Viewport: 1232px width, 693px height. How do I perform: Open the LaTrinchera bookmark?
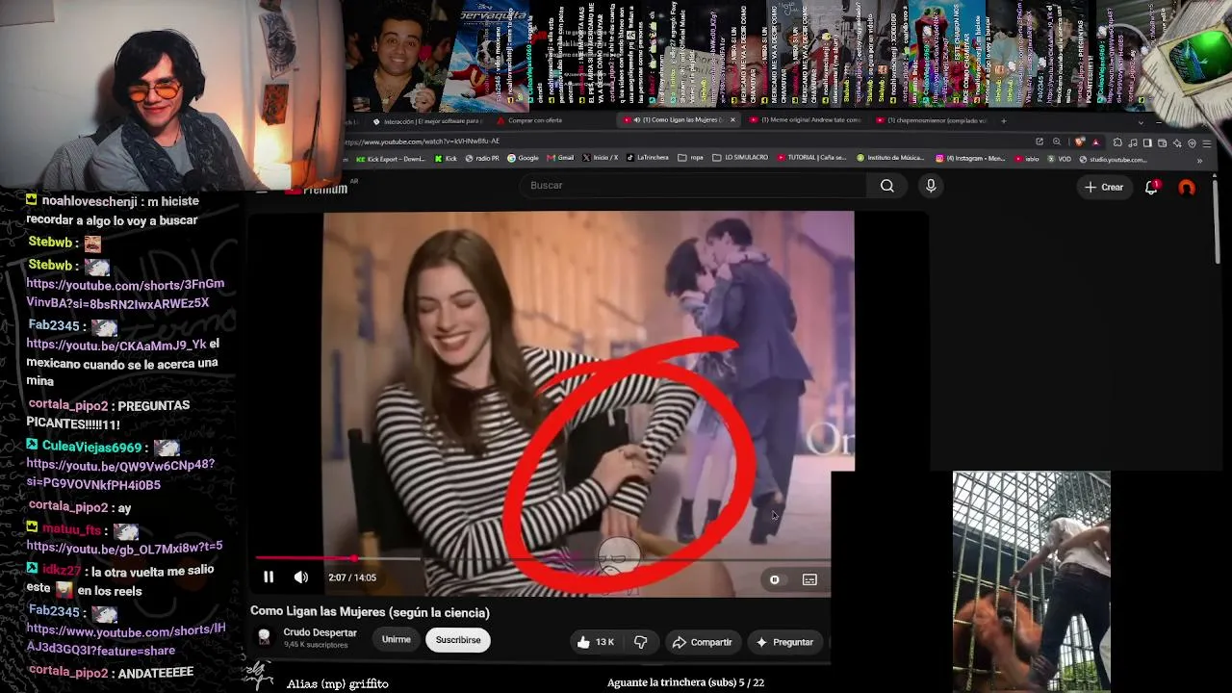tap(648, 158)
